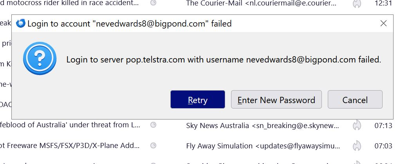This screenshot has height=164, width=410.
Task: Click the 07:13 time on Sky News message
Action: click(383, 125)
